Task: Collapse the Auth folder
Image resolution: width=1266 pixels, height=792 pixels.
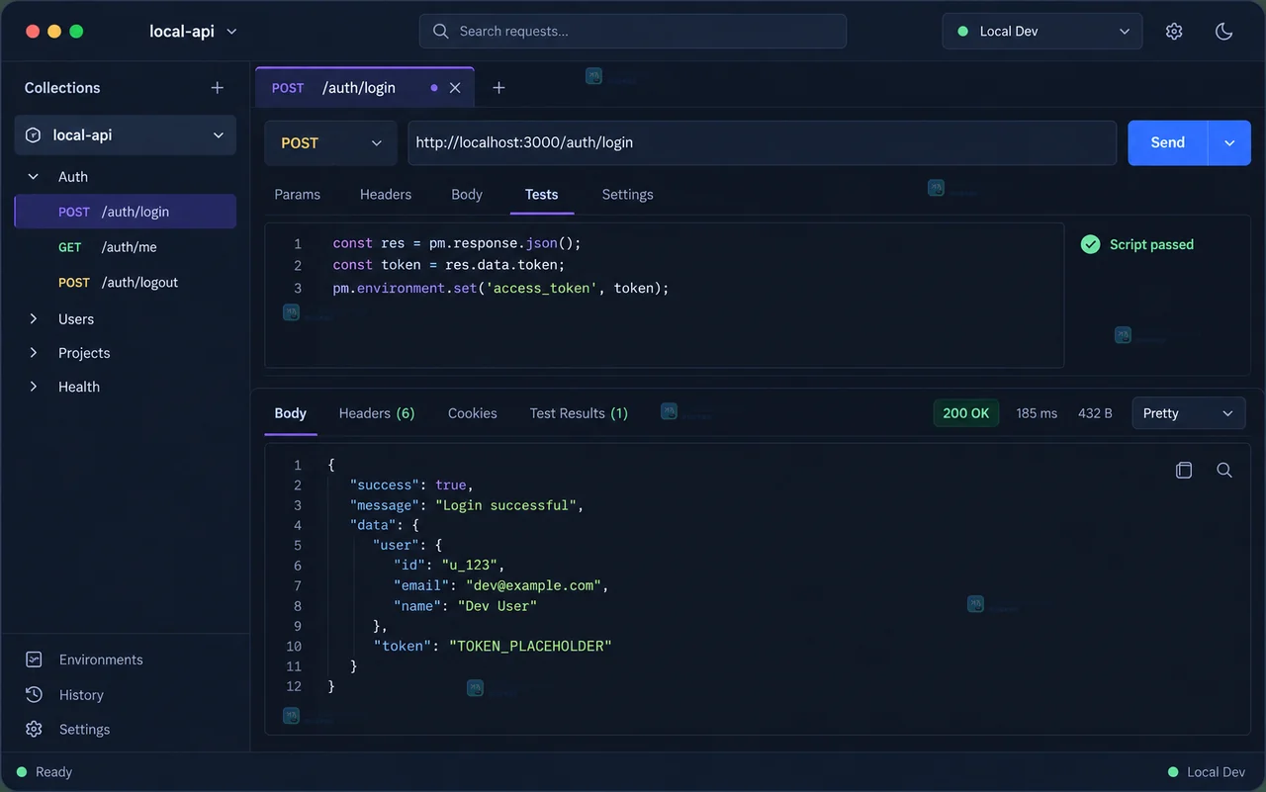Action: tap(34, 177)
